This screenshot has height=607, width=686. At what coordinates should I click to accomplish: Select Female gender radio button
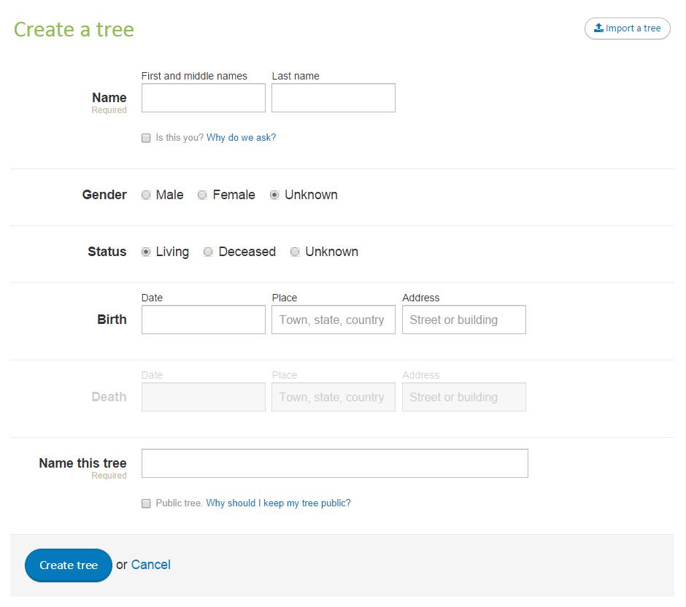(202, 195)
